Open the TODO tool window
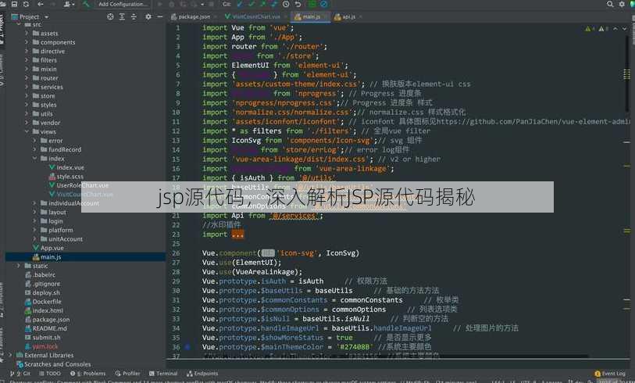 (x=50, y=374)
